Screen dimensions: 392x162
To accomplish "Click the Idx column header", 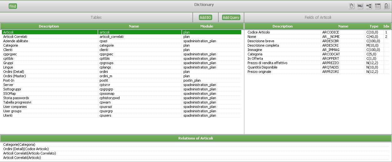I will (386, 26).
